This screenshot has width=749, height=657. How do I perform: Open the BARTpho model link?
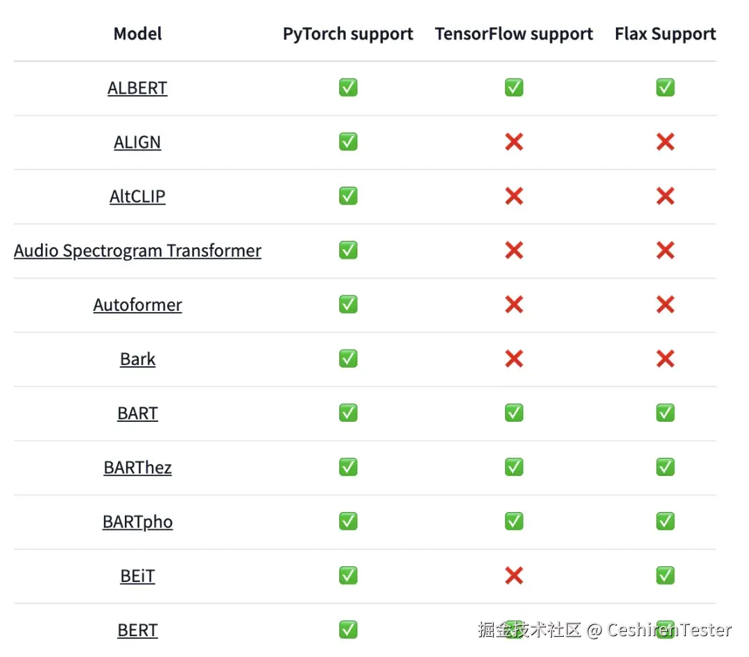[x=137, y=521]
